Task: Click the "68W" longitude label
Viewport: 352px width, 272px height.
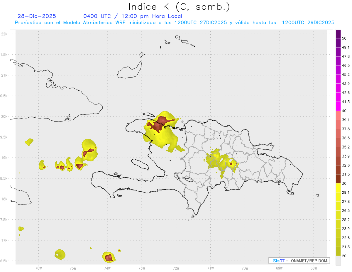Action: pyautogui.click(x=314, y=268)
